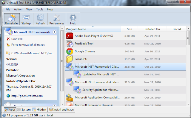Click the Google Chrome icon

pos(70,51)
